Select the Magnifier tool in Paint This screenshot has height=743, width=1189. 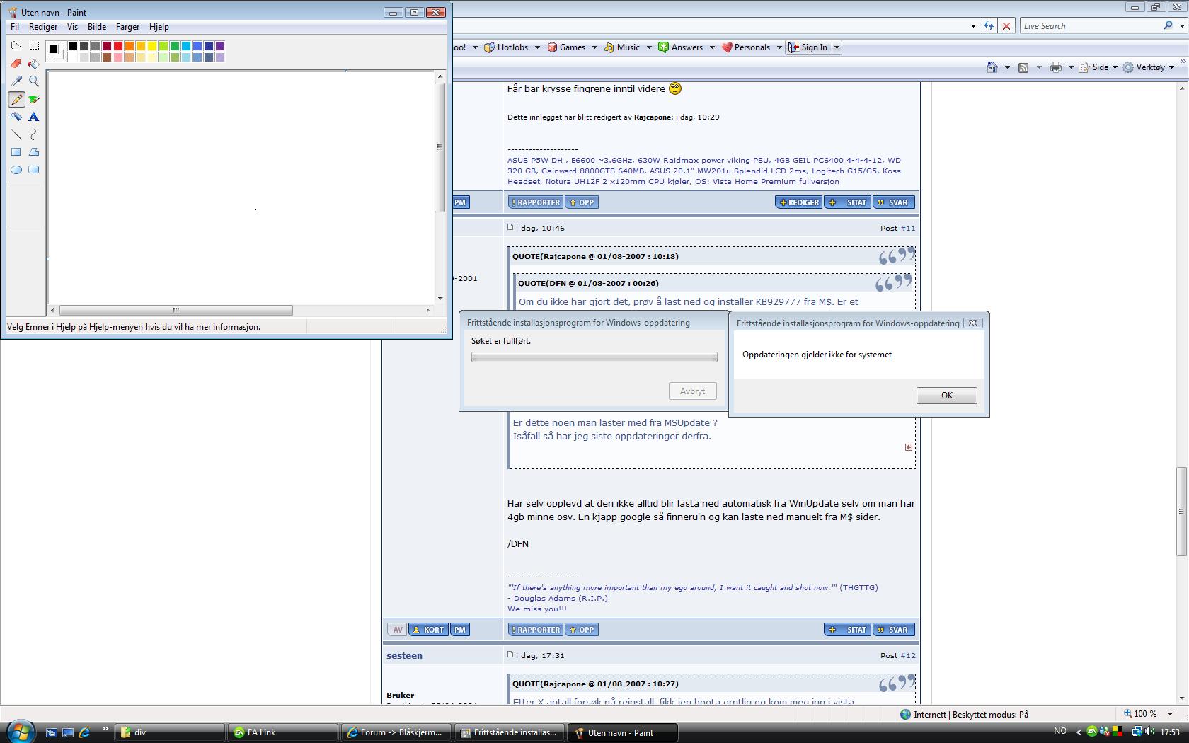click(34, 81)
